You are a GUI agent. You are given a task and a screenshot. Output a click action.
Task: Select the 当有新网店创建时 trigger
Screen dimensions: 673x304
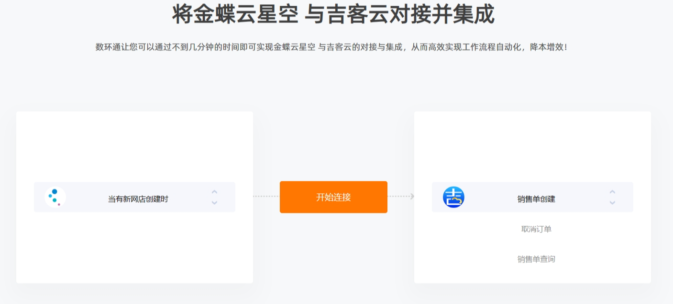(138, 199)
